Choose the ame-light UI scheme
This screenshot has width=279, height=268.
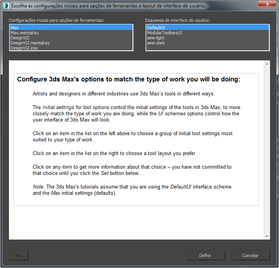[207, 38]
